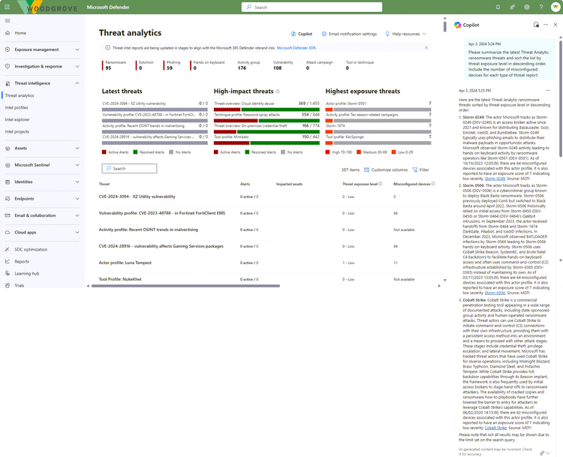Click the threat list Search field

(x=129, y=168)
